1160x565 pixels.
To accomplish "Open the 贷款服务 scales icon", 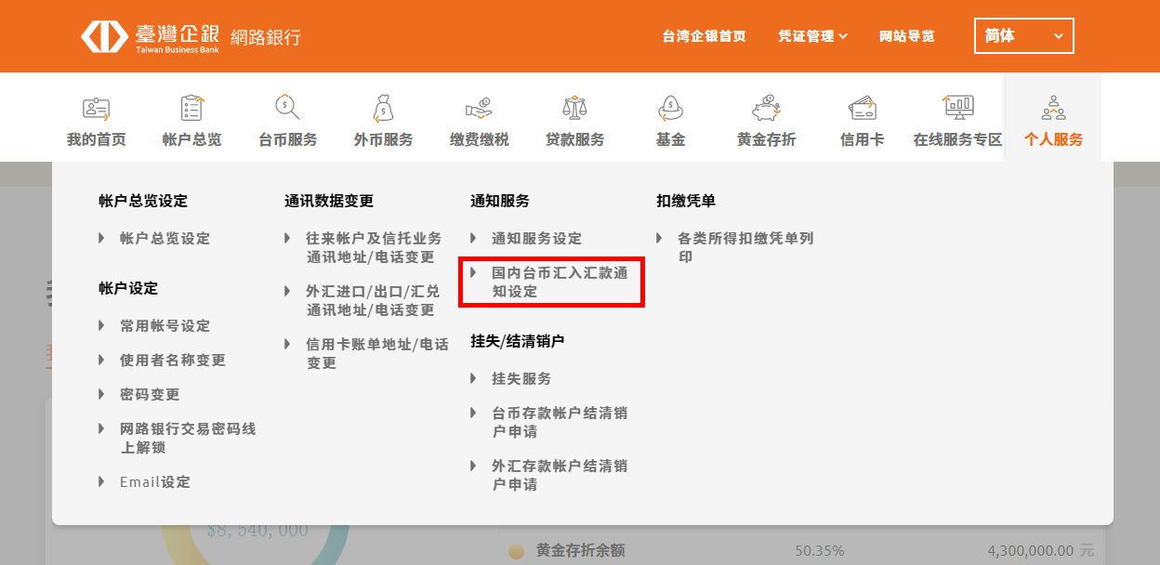I will click(574, 109).
